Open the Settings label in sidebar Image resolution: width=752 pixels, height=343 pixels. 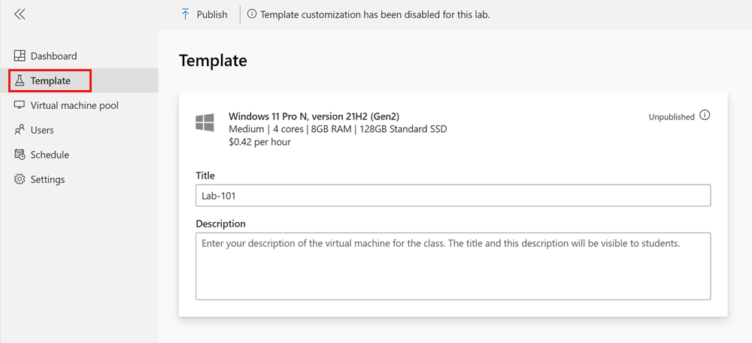[47, 179]
